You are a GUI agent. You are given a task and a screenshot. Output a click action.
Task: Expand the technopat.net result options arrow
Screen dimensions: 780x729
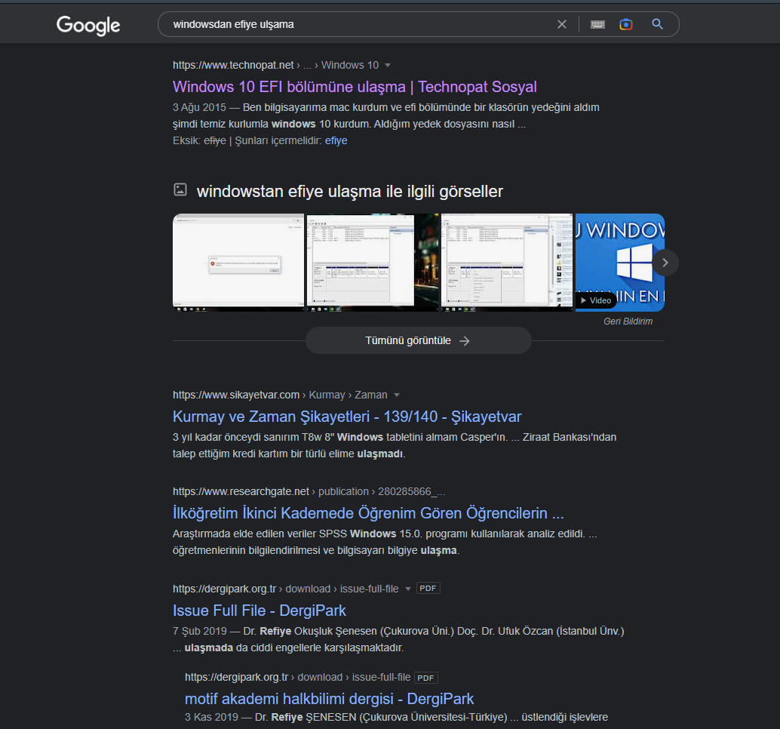[388, 65]
